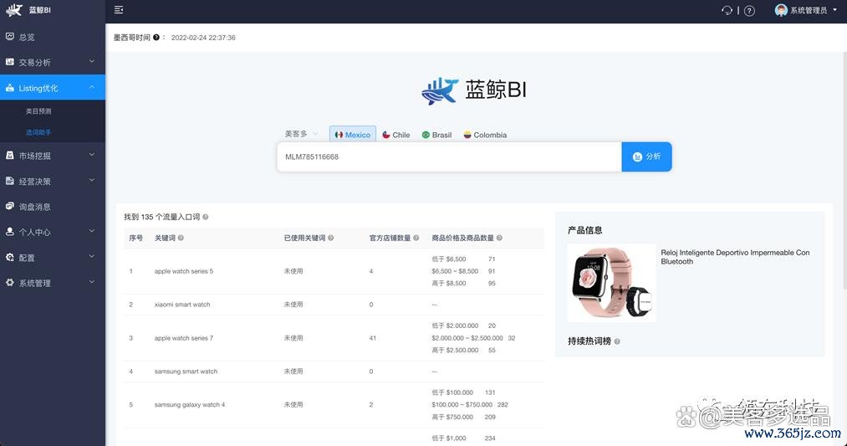Click price range $6,500 ~ $8,500
The height and width of the screenshot is (446, 847).
click(x=455, y=271)
